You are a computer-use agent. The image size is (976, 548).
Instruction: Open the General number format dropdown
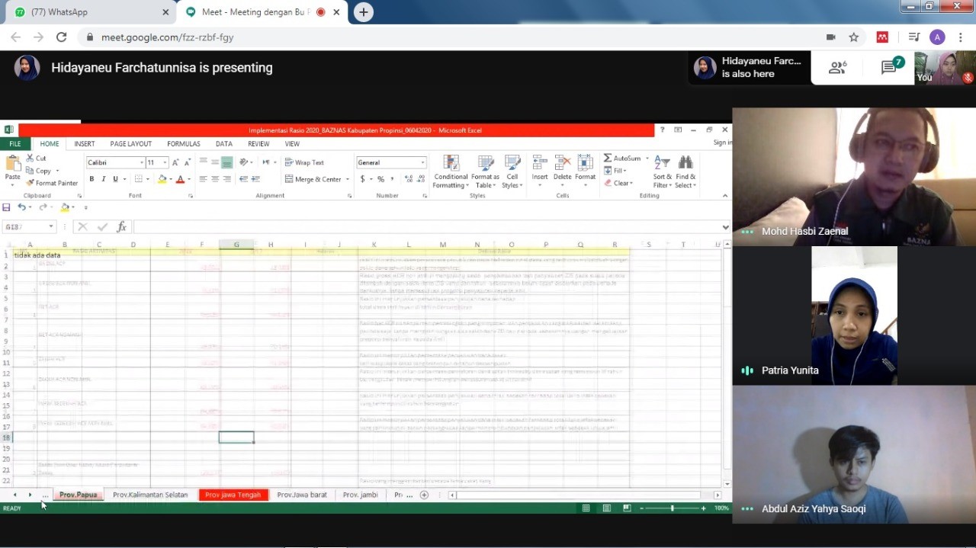423,162
